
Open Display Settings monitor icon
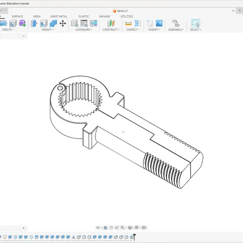[130, 228]
